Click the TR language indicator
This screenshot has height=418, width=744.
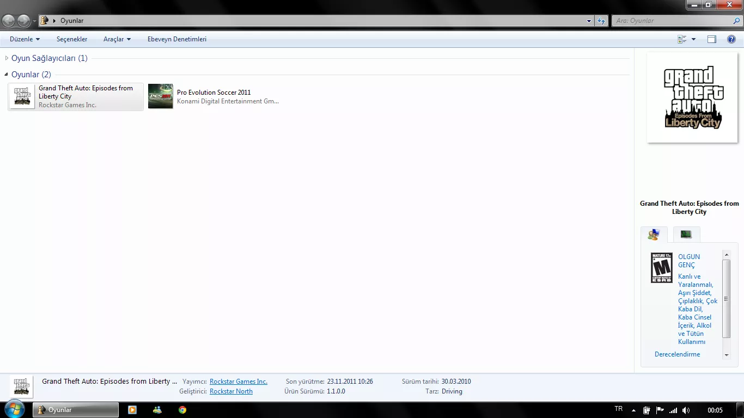coord(618,409)
